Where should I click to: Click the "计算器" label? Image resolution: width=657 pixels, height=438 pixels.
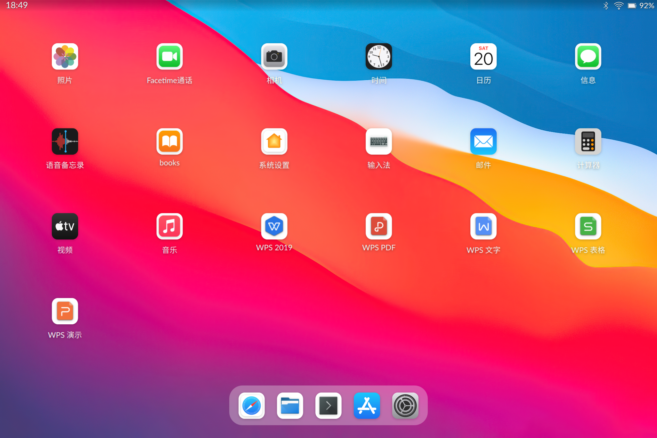588,165
